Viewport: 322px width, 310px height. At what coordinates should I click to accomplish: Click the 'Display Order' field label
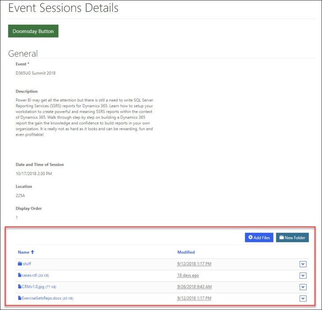[x=29, y=209]
